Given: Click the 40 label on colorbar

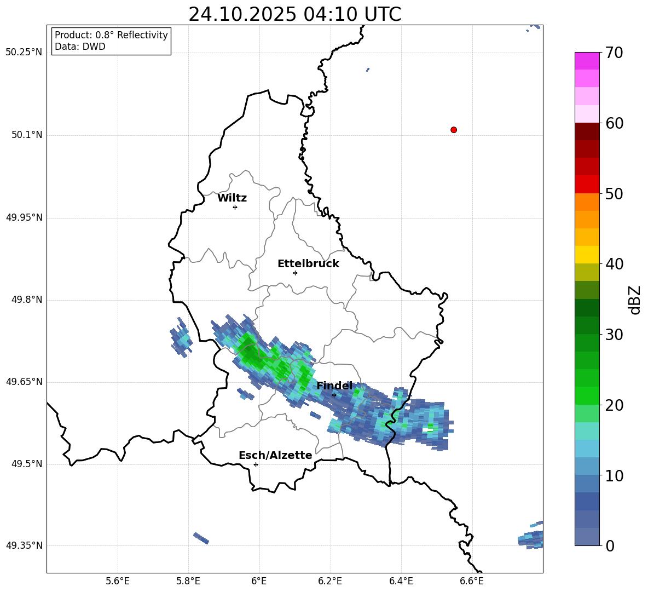Looking at the screenshot, I should click(614, 264).
